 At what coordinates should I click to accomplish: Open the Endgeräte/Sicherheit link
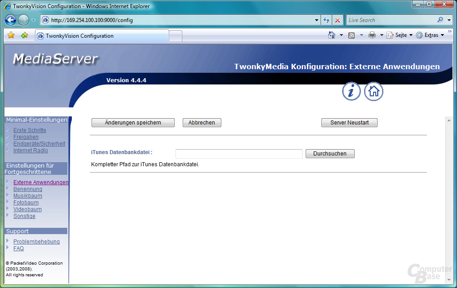(40, 144)
